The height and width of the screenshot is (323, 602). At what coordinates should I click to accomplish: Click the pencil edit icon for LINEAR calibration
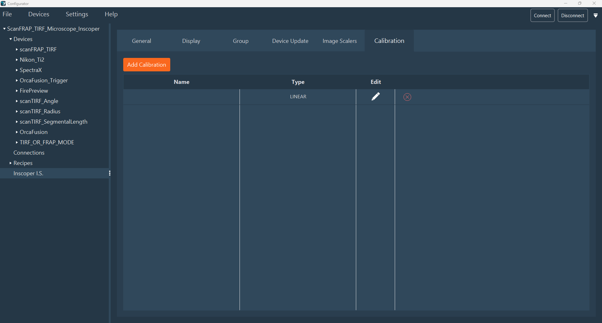(375, 97)
